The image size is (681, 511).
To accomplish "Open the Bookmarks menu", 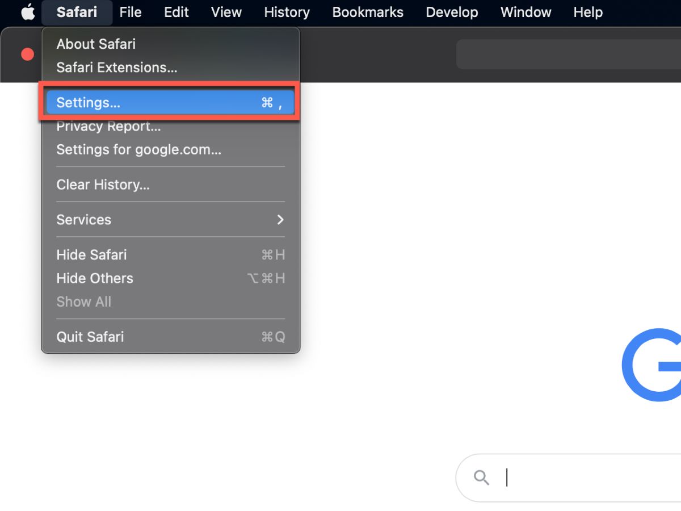I will 367,12.
